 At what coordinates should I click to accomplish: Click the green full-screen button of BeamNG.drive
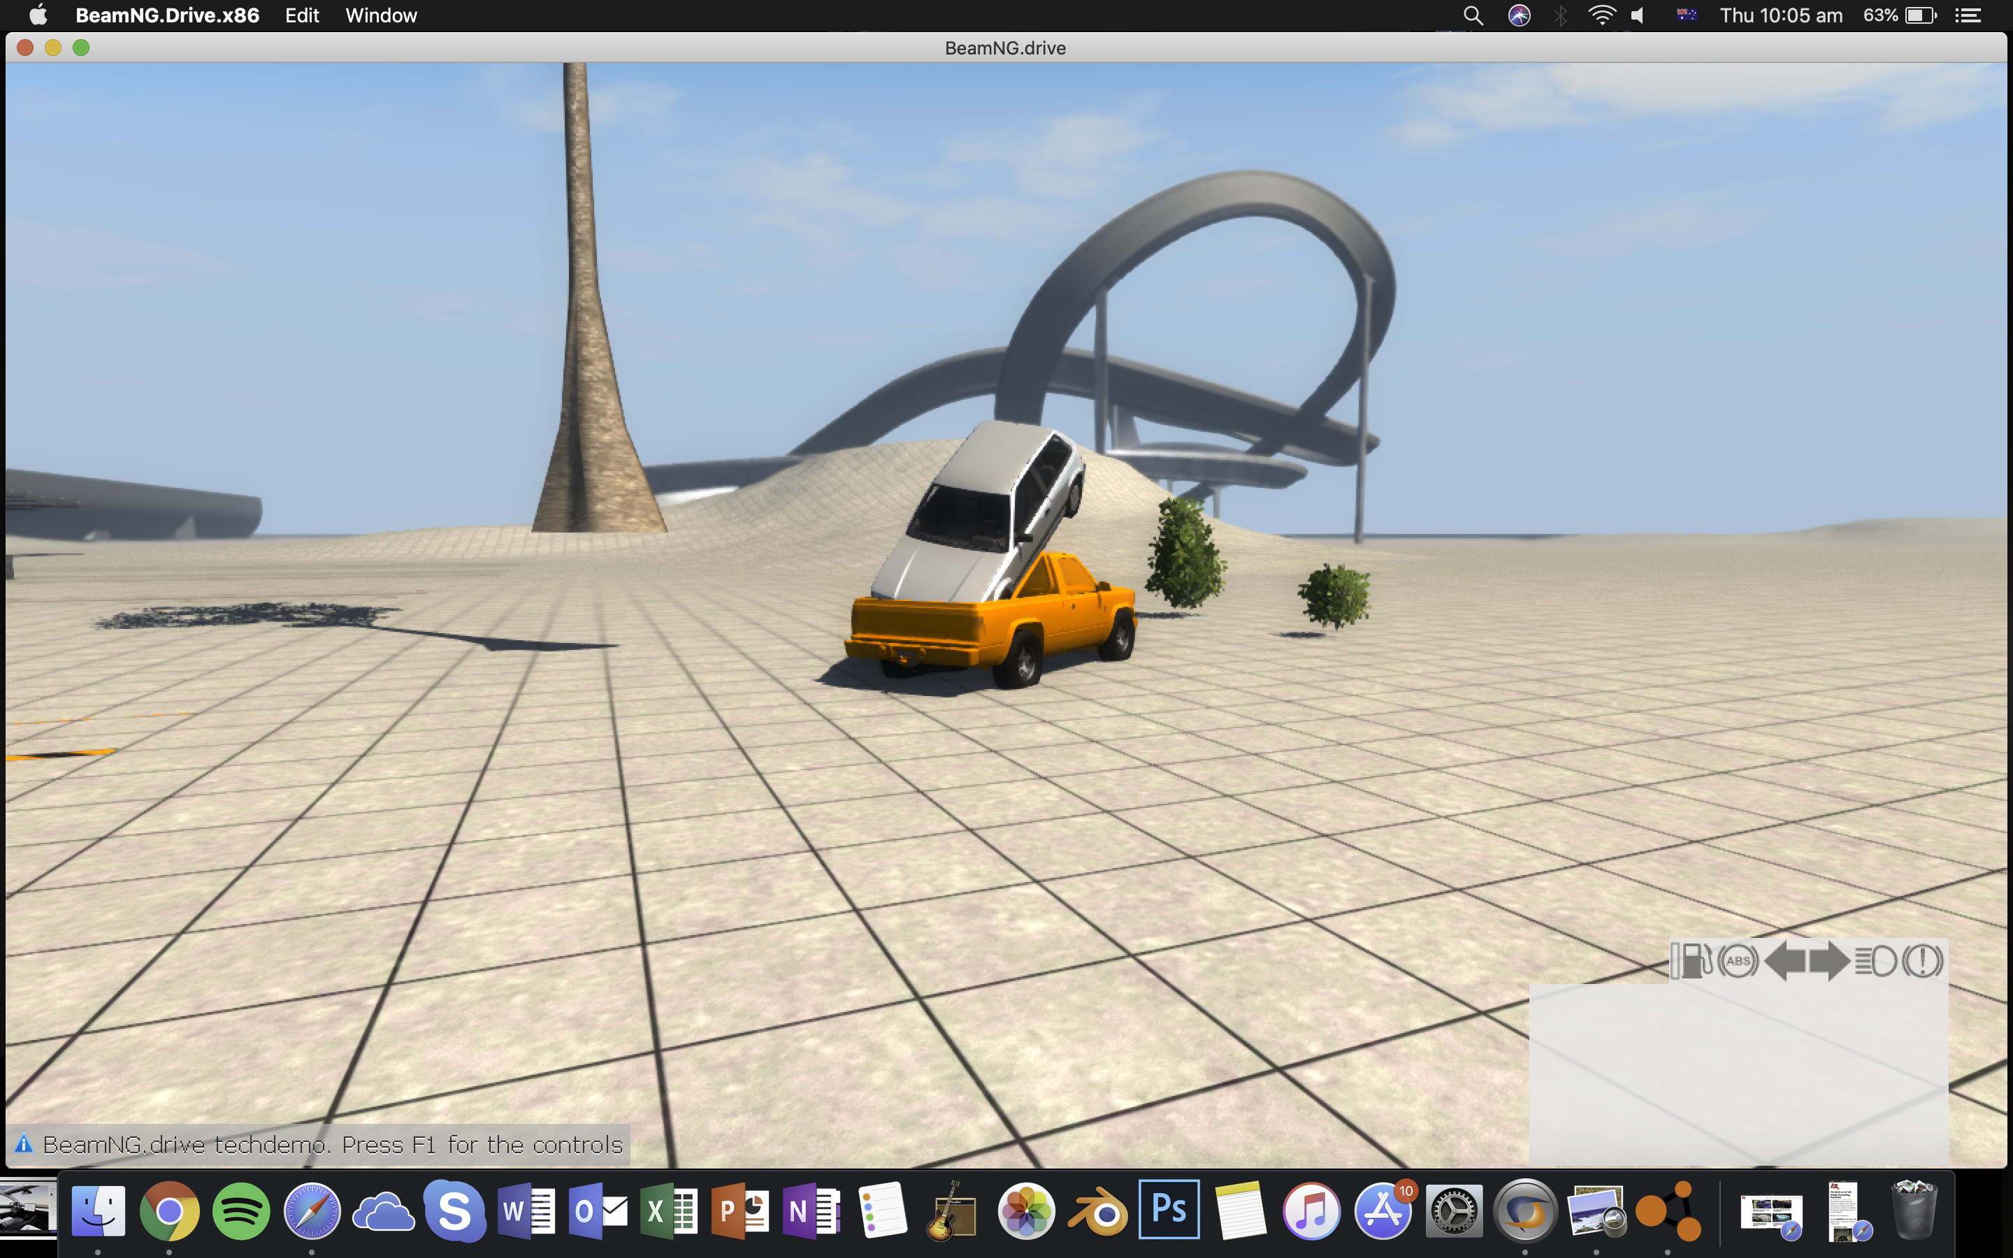click(x=80, y=48)
